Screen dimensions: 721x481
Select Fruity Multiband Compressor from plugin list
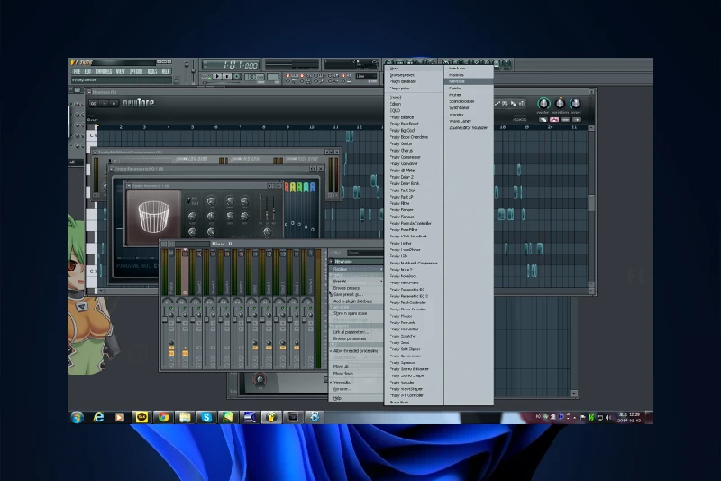[x=414, y=263]
